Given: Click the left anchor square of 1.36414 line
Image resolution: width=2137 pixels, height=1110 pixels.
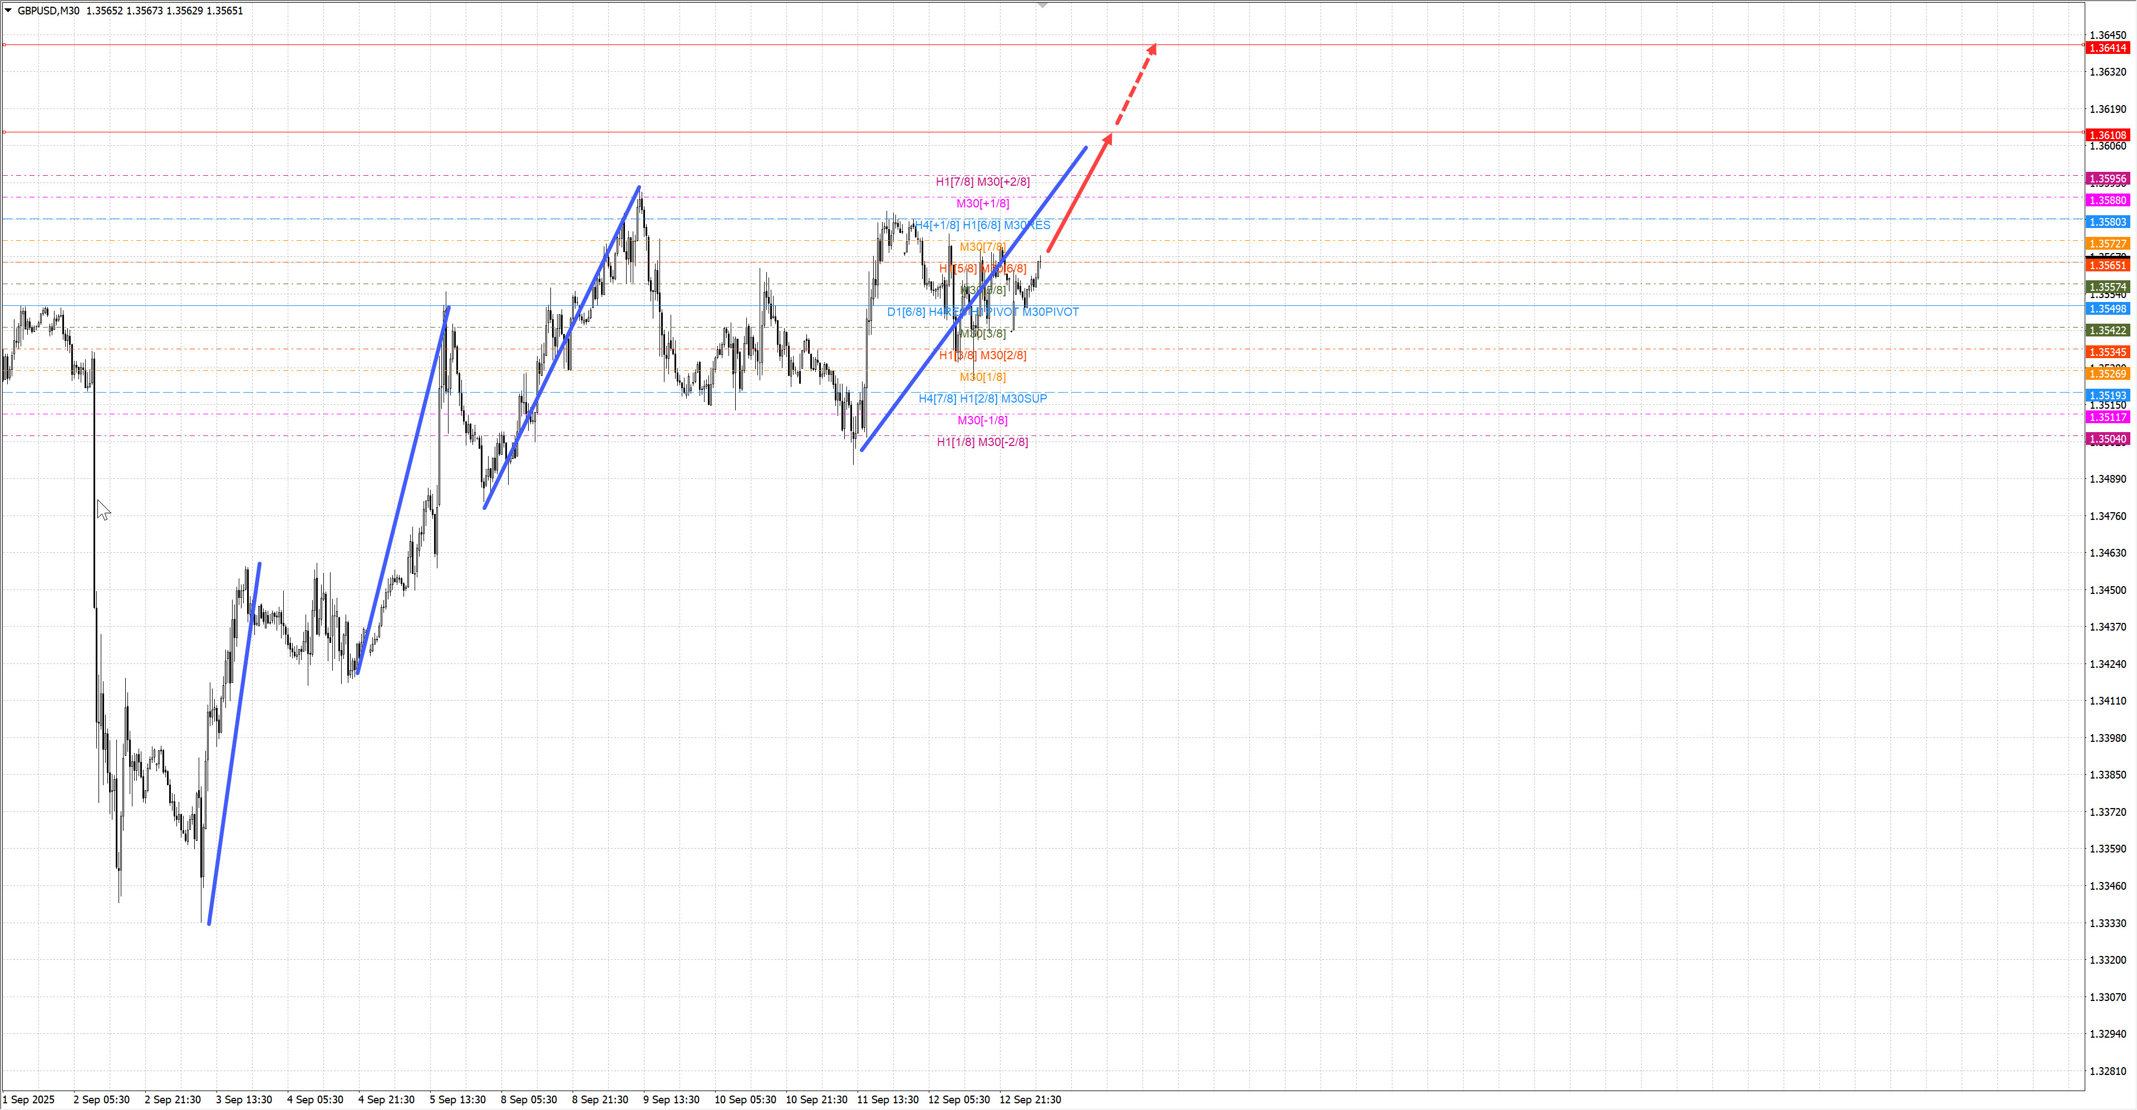Looking at the screenshot, I should 4,44.
